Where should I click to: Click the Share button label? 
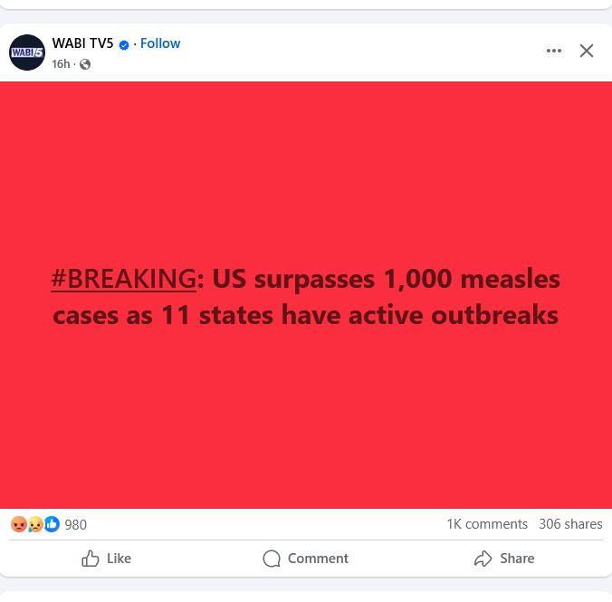click(517, 559)
